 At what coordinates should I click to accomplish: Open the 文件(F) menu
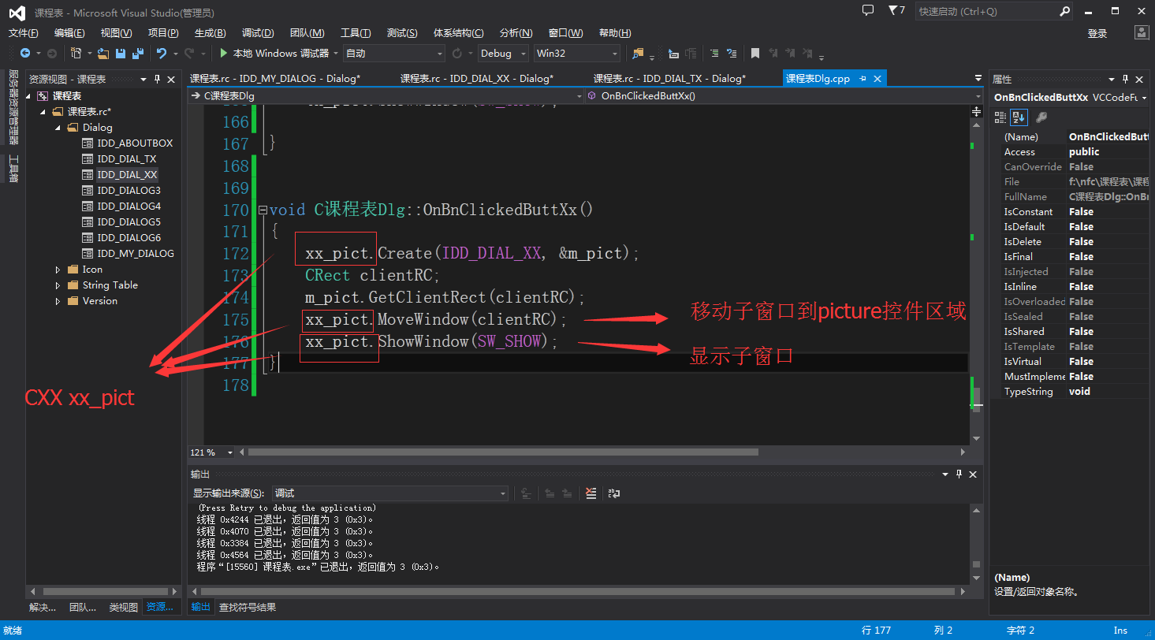(23, 33)
